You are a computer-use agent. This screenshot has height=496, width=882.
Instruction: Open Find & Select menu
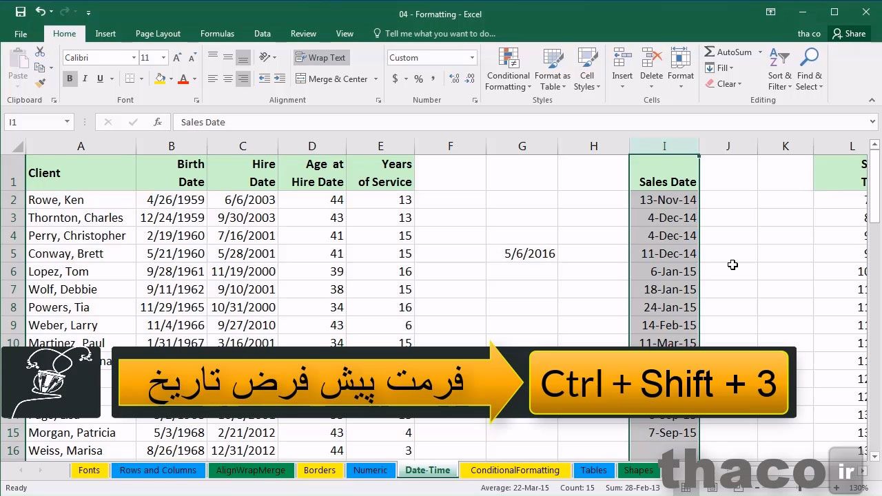pyautogui.click(x=809, y=70)
